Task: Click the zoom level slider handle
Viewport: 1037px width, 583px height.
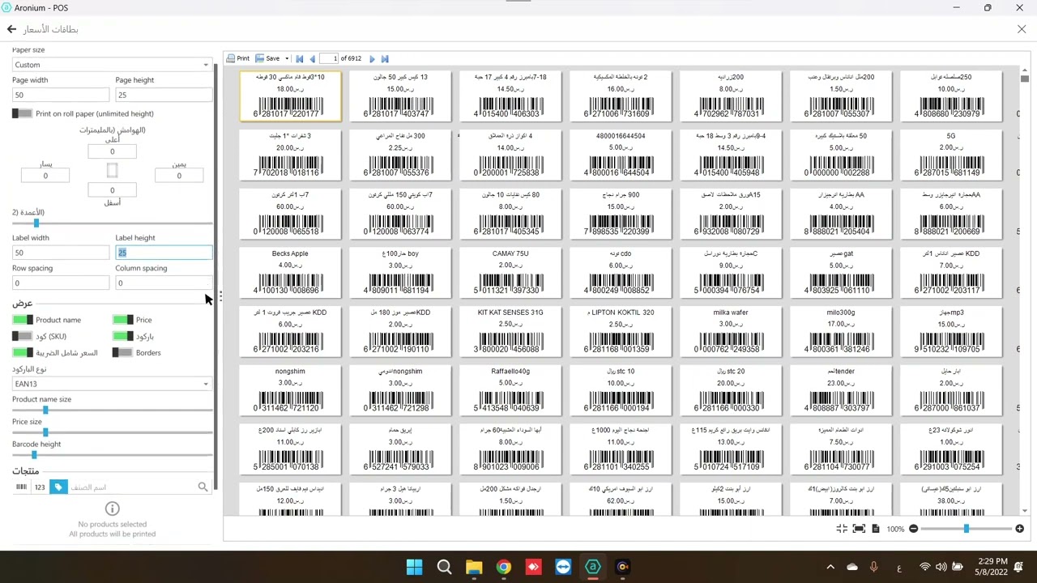Action: (x=966, y=529)
